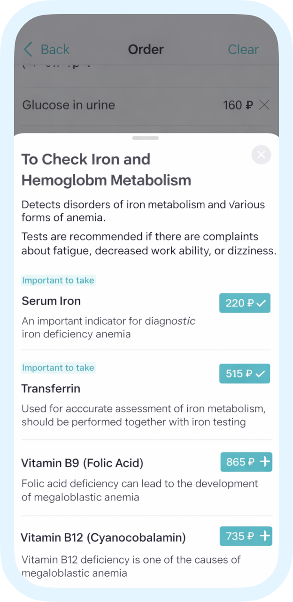Open Vitamin B12 (Cyanocobalamin) details
The width and height of the screenshot is (293, 602).
(103, 537)
